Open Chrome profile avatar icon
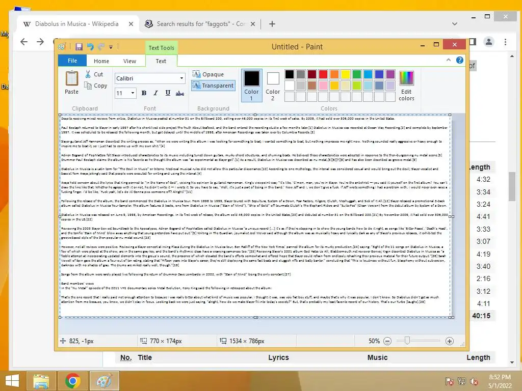Image resolution: width=522 pixels, height=391 pixels. (x=489, y=42)
